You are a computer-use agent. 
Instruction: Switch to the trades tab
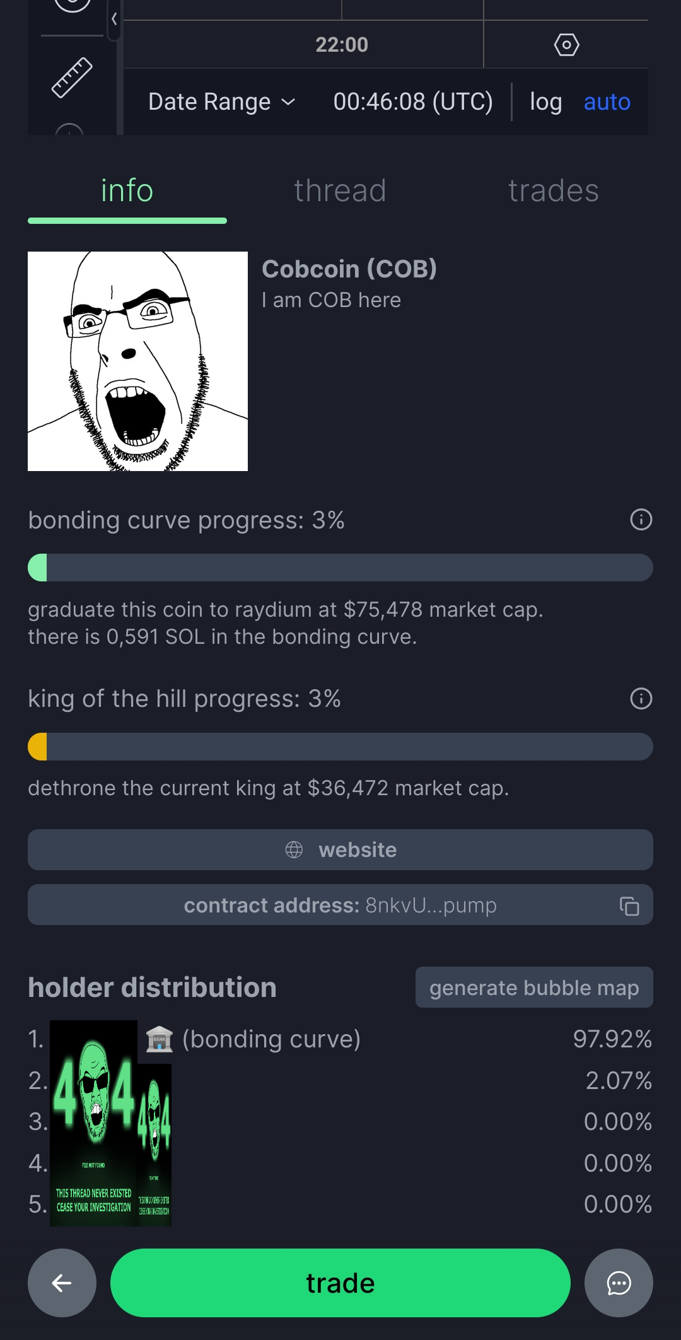[x=553, y=191]
